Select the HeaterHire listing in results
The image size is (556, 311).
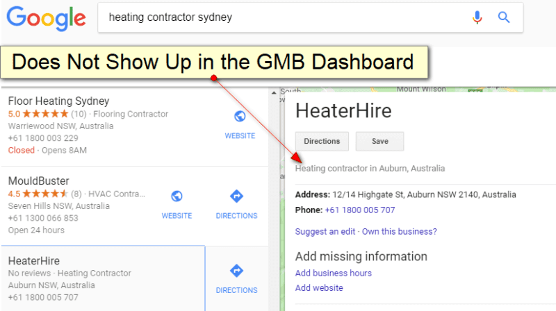[34, 260]
